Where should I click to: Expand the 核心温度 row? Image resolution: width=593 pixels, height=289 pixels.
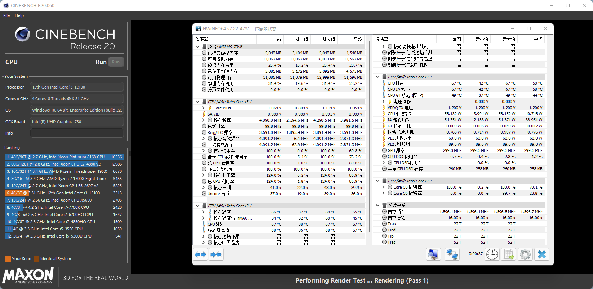click(204, 212)
